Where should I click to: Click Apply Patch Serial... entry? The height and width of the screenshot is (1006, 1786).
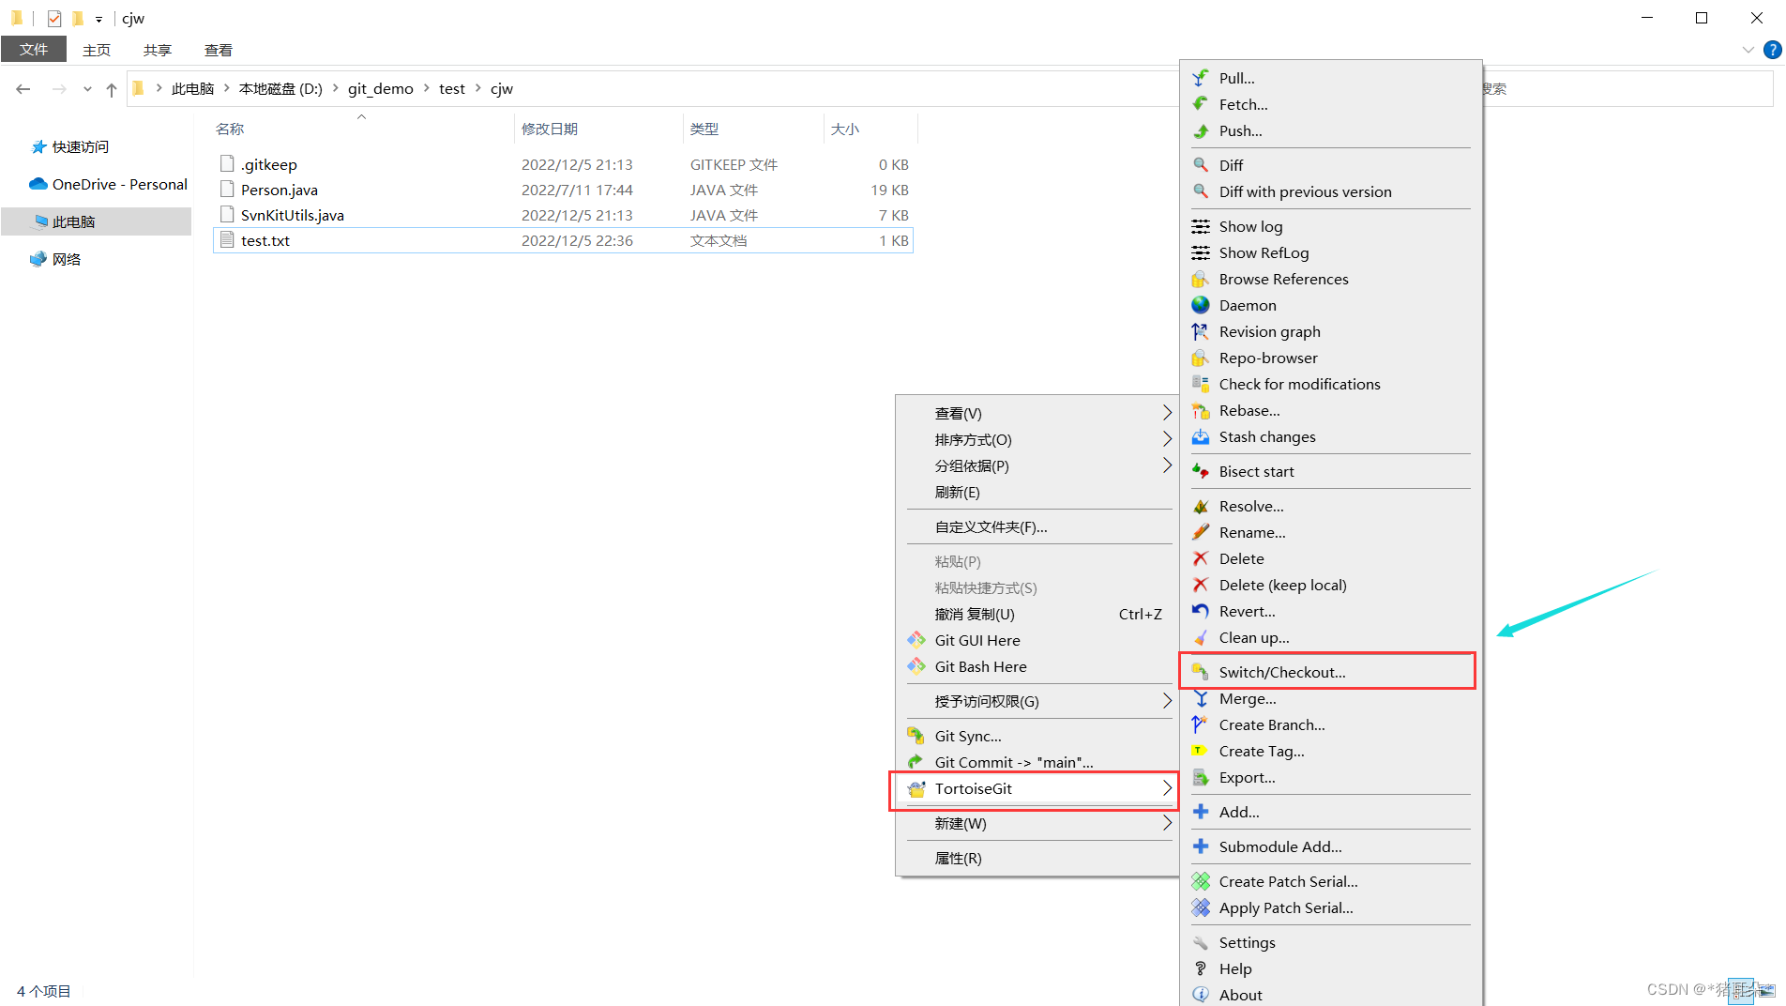1330,907
